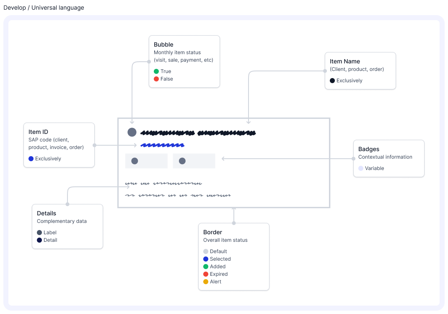Choose the orange Alert border swatch
This screenshot has height=314, width=448.
(x=206, y=282)
